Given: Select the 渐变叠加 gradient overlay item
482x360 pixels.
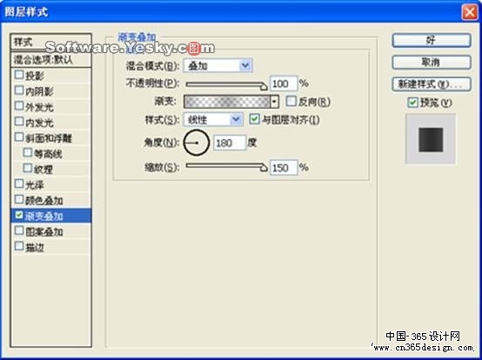Looking at the screenshot, I should coord(51,216).
